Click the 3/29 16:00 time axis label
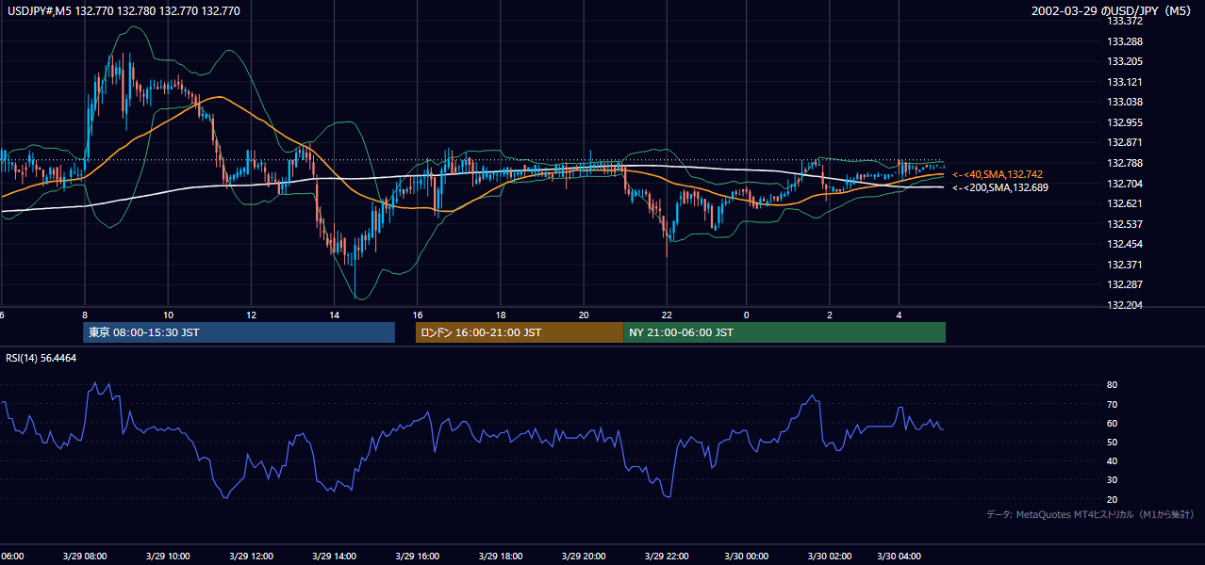Viewport: 1205px width, 565px height. (x=418, y=557)
